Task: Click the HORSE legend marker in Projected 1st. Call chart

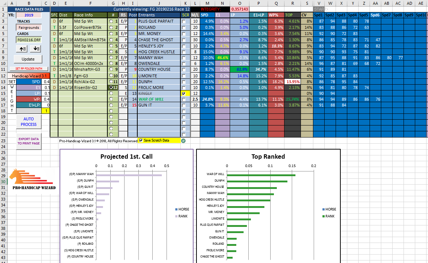Action: click(176, 209)
